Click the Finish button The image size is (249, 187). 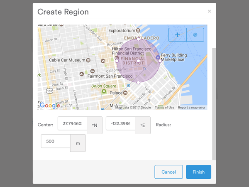click(198, 172)
